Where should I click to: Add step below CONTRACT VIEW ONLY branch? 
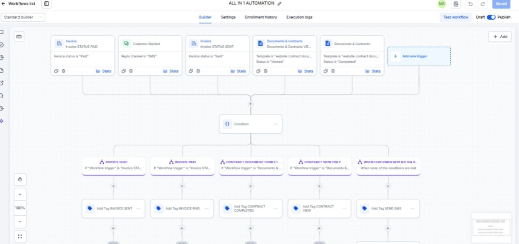pyautogui.click(x=320, y=186)
